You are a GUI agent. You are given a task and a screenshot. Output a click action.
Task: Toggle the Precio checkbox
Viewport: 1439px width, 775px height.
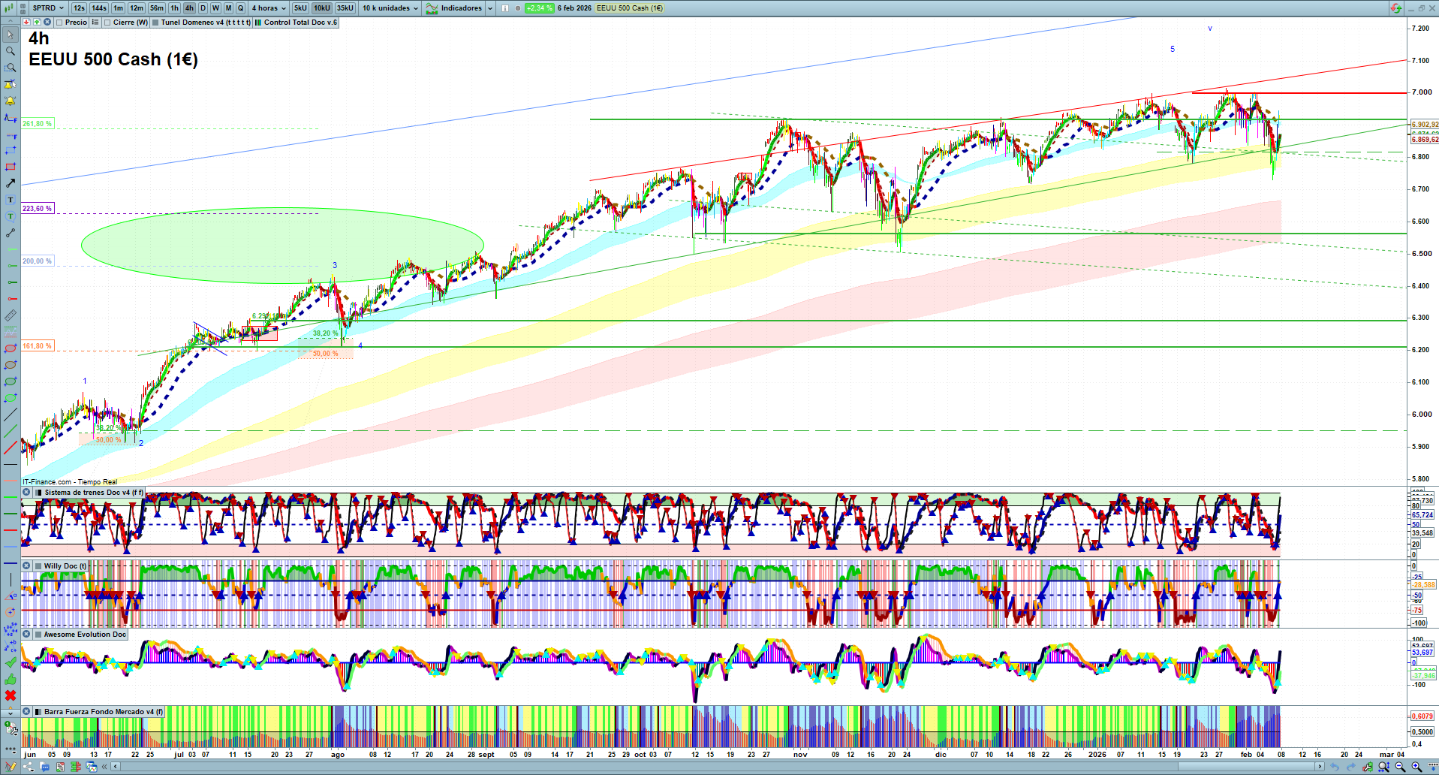59,23
